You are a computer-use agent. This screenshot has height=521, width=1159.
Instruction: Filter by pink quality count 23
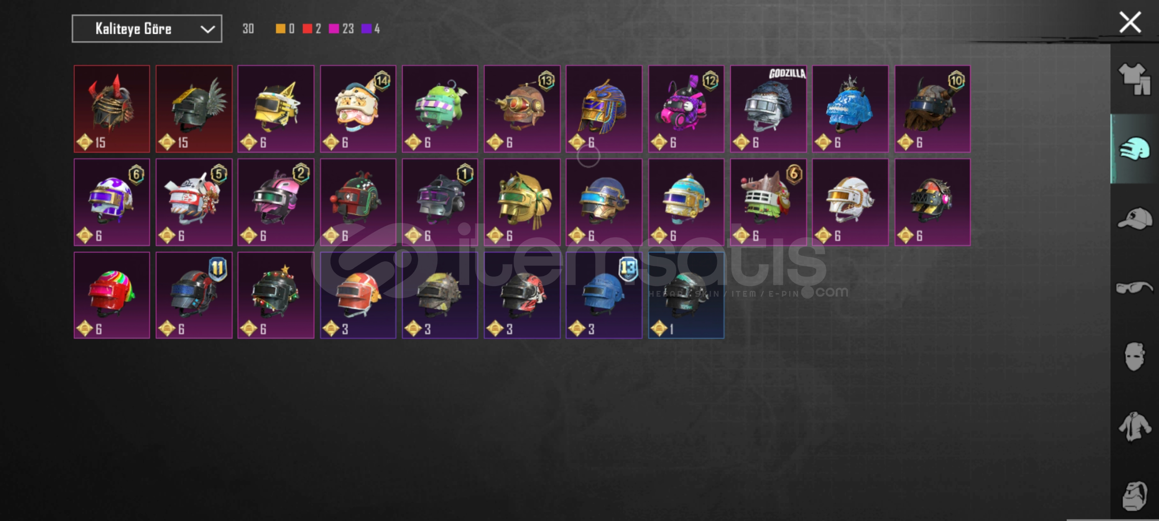pos(341,28)
